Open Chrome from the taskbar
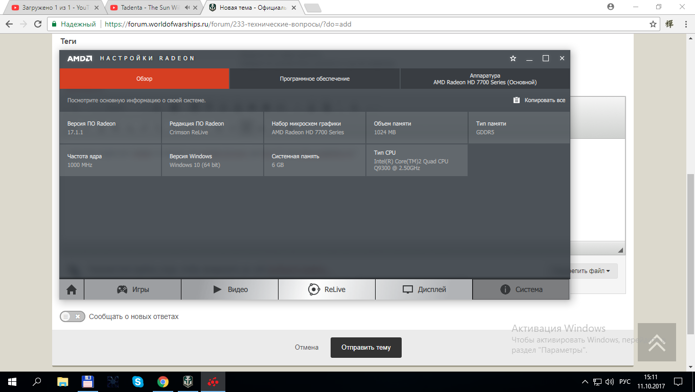Viewport: 695px width, 392px height. point(163,381)
